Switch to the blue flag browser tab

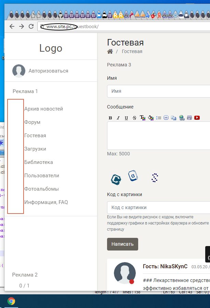click(99, 15)
